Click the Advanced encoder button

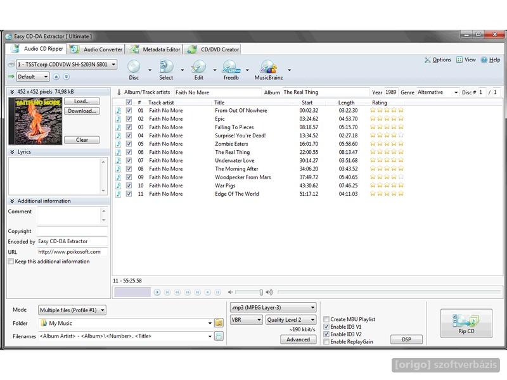coord(298,339)
